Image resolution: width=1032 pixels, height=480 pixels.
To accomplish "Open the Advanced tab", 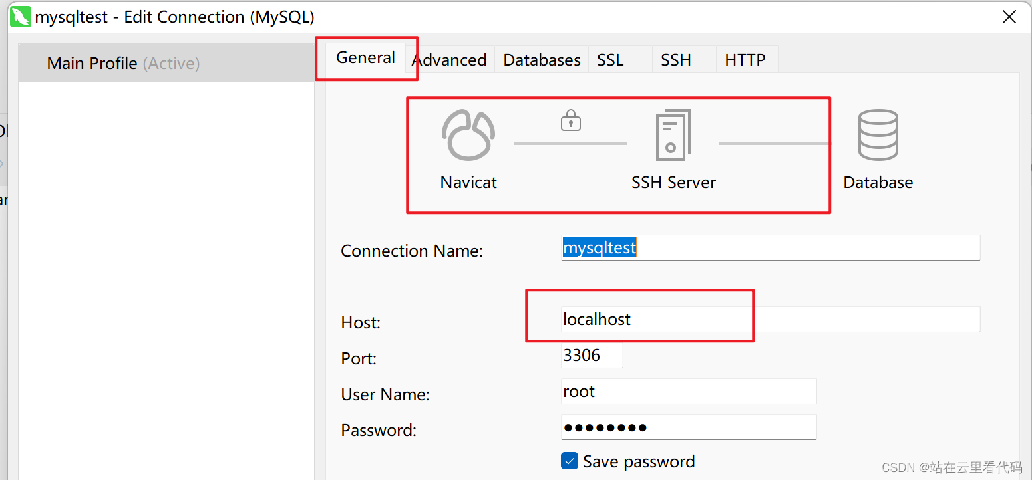I will (x=449, y=60).
